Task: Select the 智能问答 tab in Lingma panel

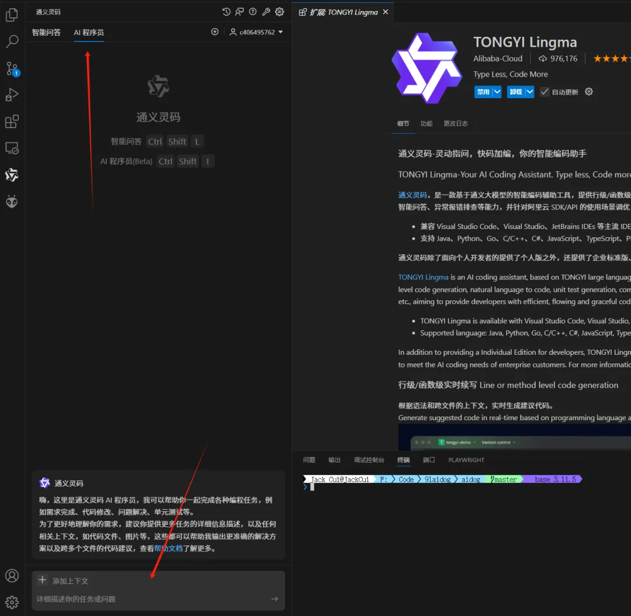Action: [x=46, y=32]
